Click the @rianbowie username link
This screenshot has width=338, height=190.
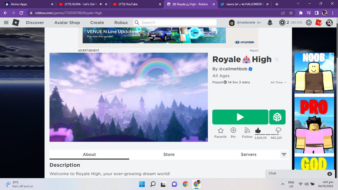(x=246, y=23)
